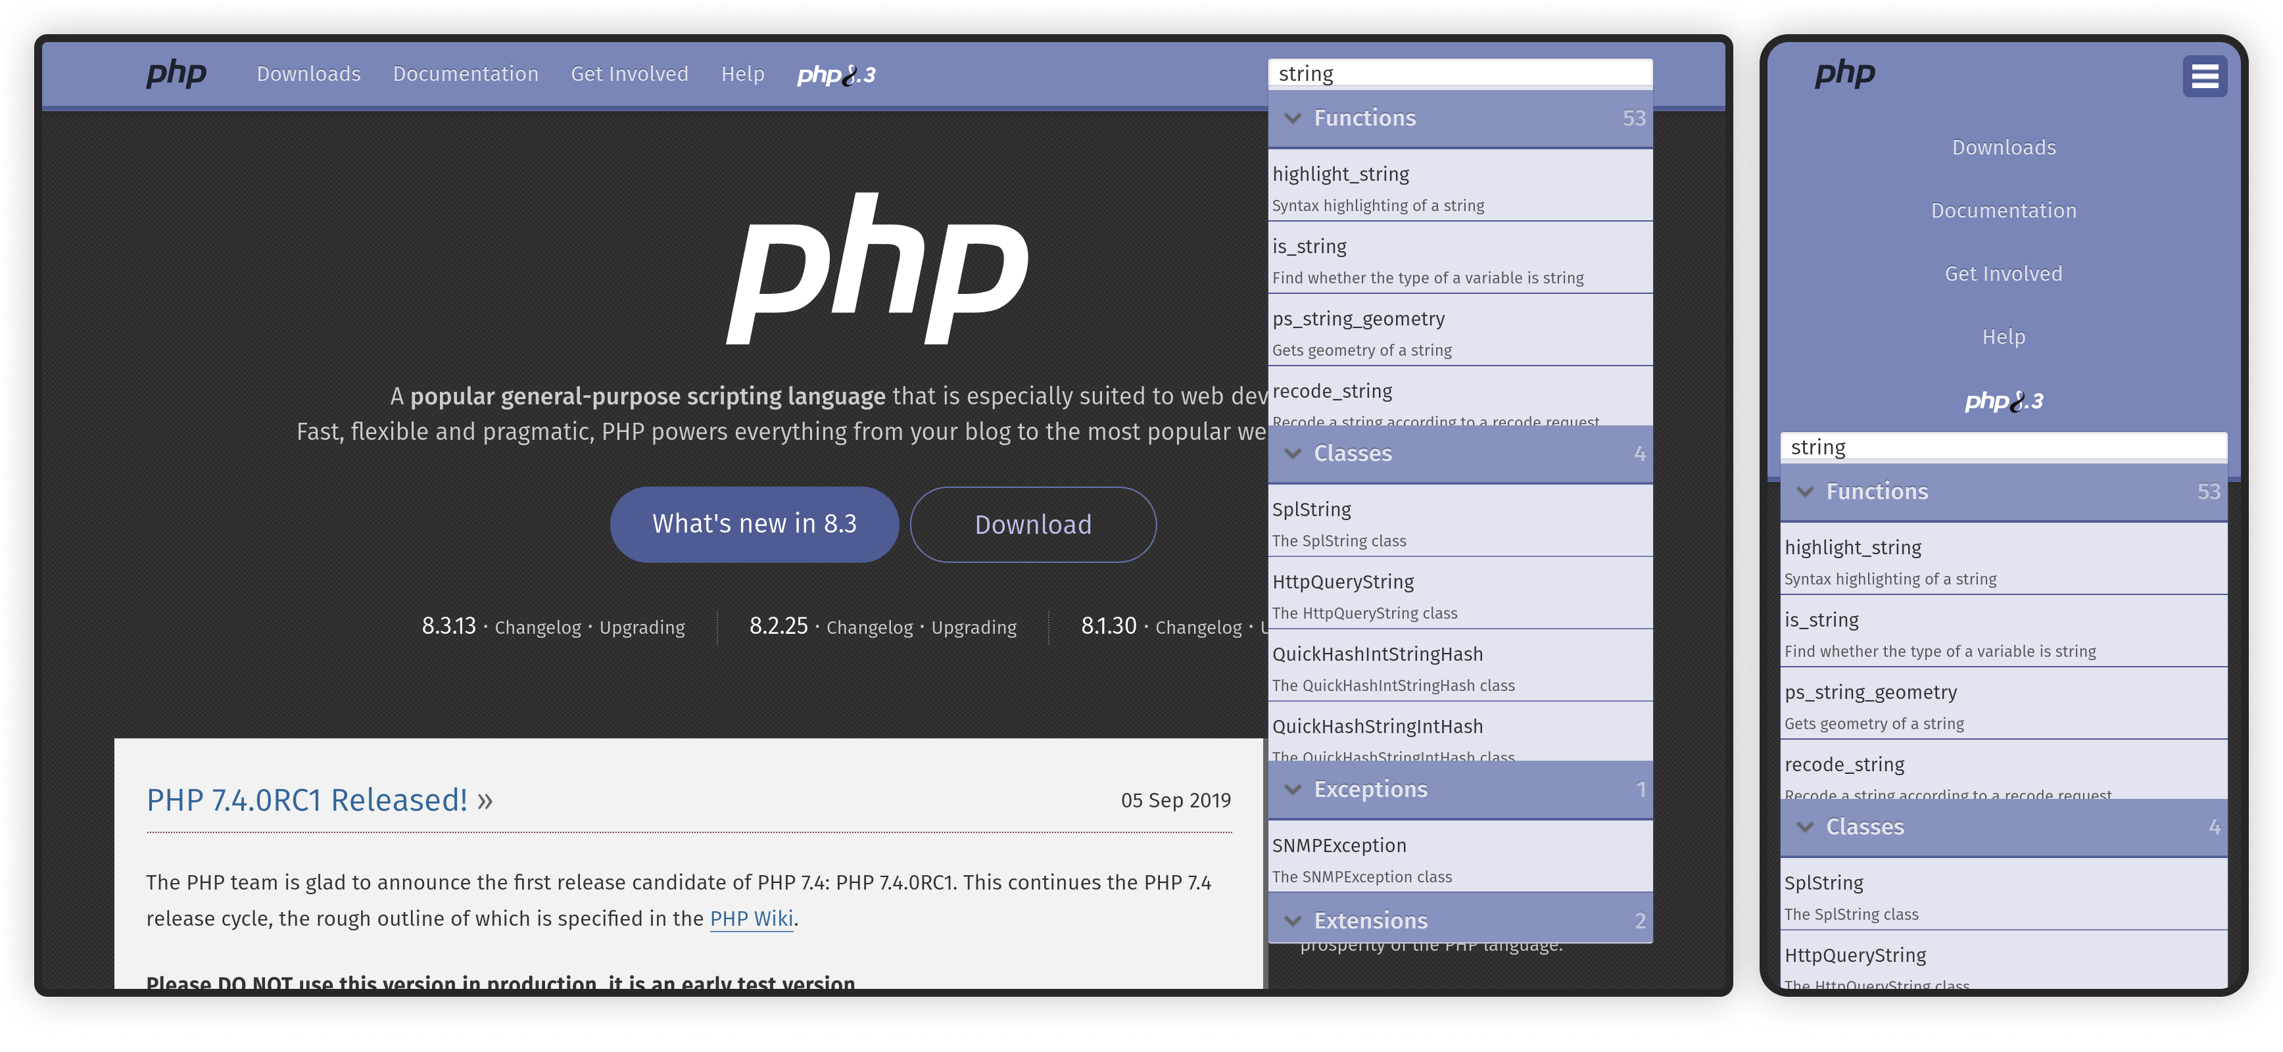Click the 8.3.13 version number
This screenshot has width=2283, height=1052.
coord(448,626)
